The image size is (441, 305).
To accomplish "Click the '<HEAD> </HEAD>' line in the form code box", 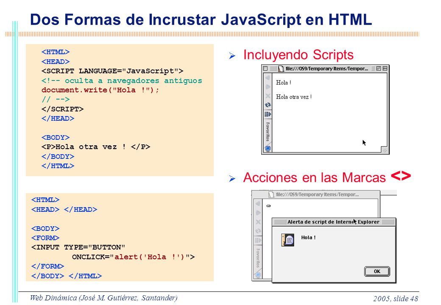I will (x=64, y=210).
